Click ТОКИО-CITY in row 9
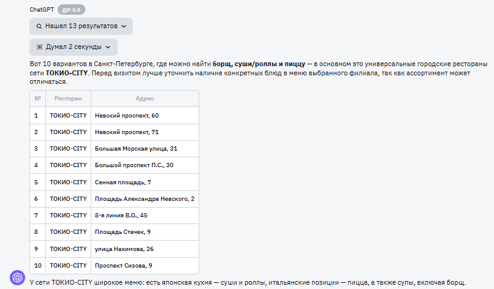The height and width of the screenshot is (289, 494). (x=68, y=249)
